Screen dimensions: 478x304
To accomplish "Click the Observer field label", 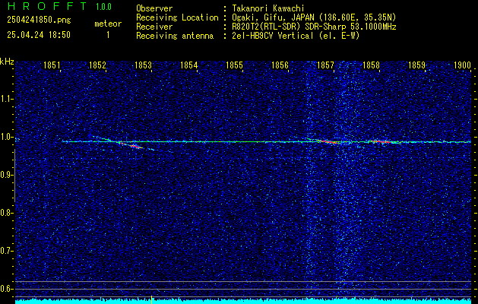I will pyautogui.click(x=154, y=8).
